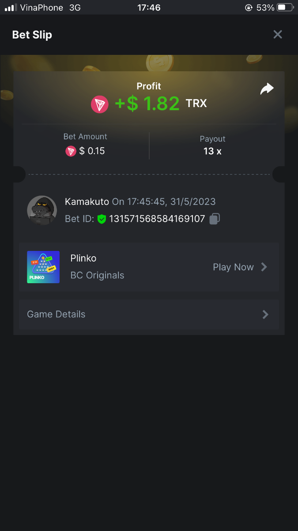
Task: Tap the green verified shield icon
Action: click(x=102, y=219)
